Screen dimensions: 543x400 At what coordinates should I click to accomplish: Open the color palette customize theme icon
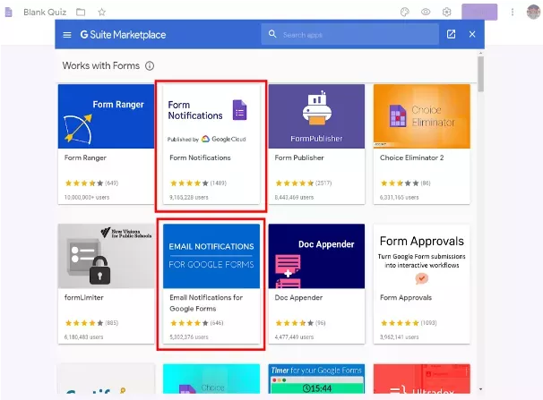404,12
